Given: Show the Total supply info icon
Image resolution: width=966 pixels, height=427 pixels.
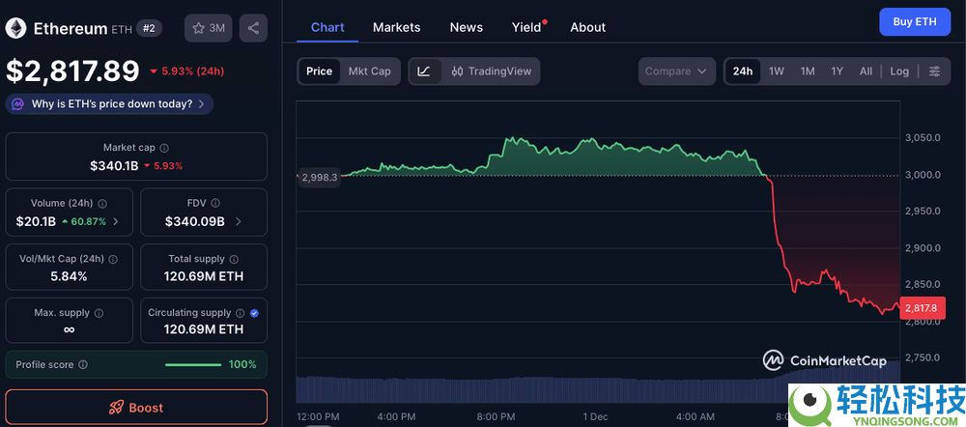Looking at the screenshot, I should [x=234, y=260].
